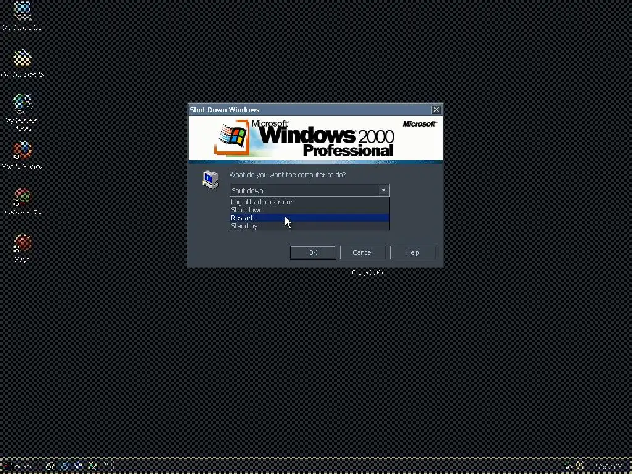Click the computer icon in the dialog
Image resolution: width=632 pixels, height=474 pixels.
[x=210, y=180]
